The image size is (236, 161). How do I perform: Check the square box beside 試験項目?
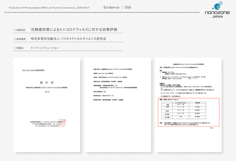pos(15,30)
